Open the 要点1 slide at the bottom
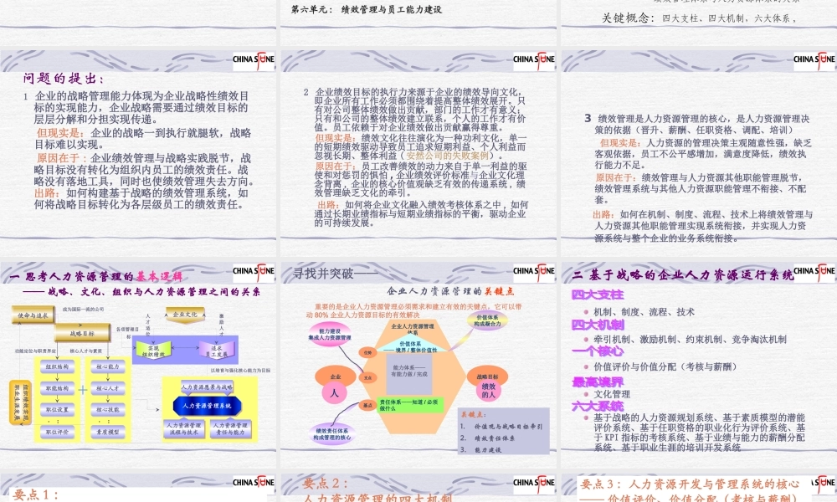Viewport: 837px width, 502px height. (x=138, y=487)
